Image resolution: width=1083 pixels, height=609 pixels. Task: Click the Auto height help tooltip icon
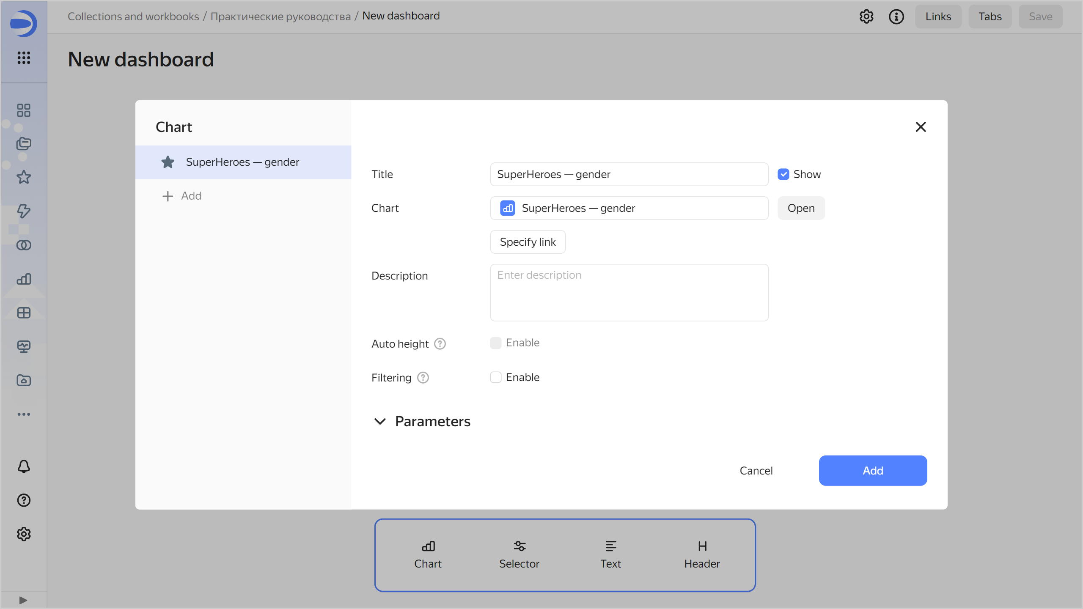(x=440, y=344)
